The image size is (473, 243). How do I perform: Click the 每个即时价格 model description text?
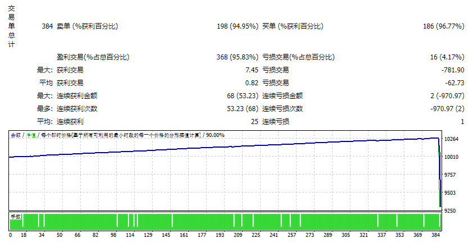[x=121, y=135]
